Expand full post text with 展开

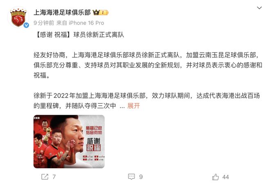[133, 106]
